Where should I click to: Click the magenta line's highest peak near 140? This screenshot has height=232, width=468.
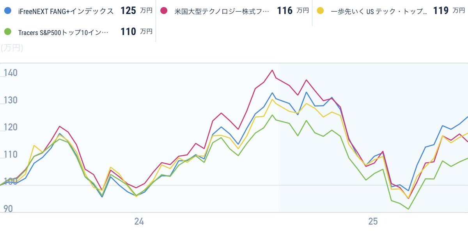pyautogui.click(x=272, y=70)
